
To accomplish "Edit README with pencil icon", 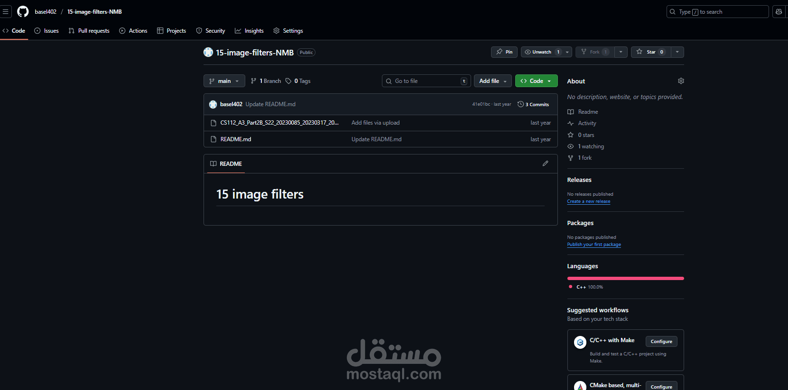I will 546,163.
